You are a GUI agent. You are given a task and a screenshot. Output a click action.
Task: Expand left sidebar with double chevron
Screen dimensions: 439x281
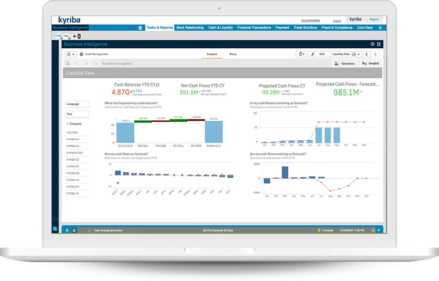[x=55, y=44]
